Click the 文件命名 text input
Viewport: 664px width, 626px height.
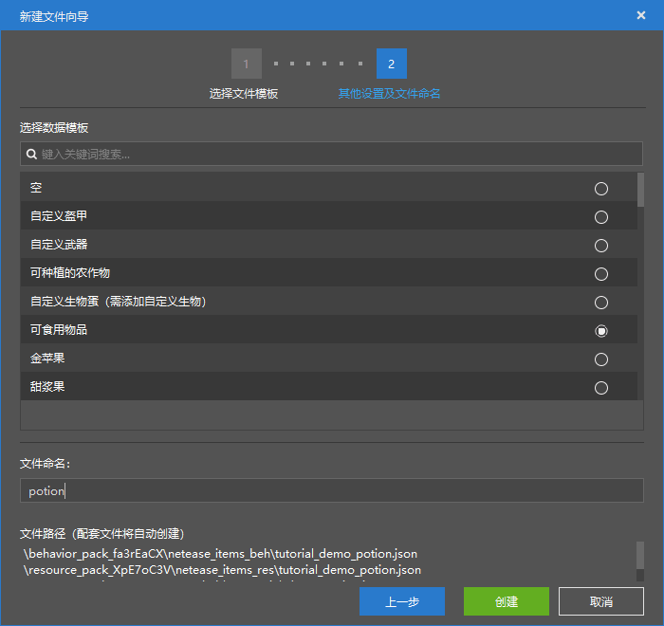click(332, 490)
